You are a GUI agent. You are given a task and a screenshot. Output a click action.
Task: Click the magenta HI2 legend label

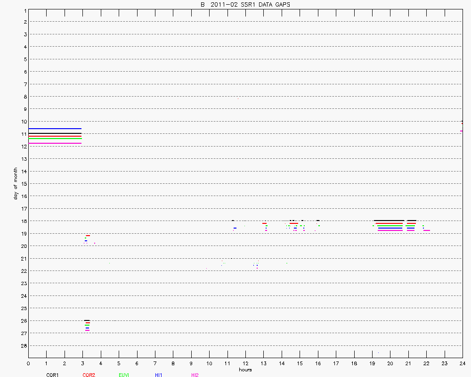pyautogui.click(x=195, y=375)
